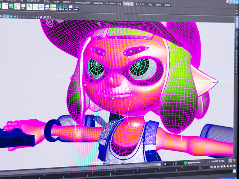This screenshot has height=179, width=239.
Task: Click the shFX shelf icon
Action: [x=77, y=8]
